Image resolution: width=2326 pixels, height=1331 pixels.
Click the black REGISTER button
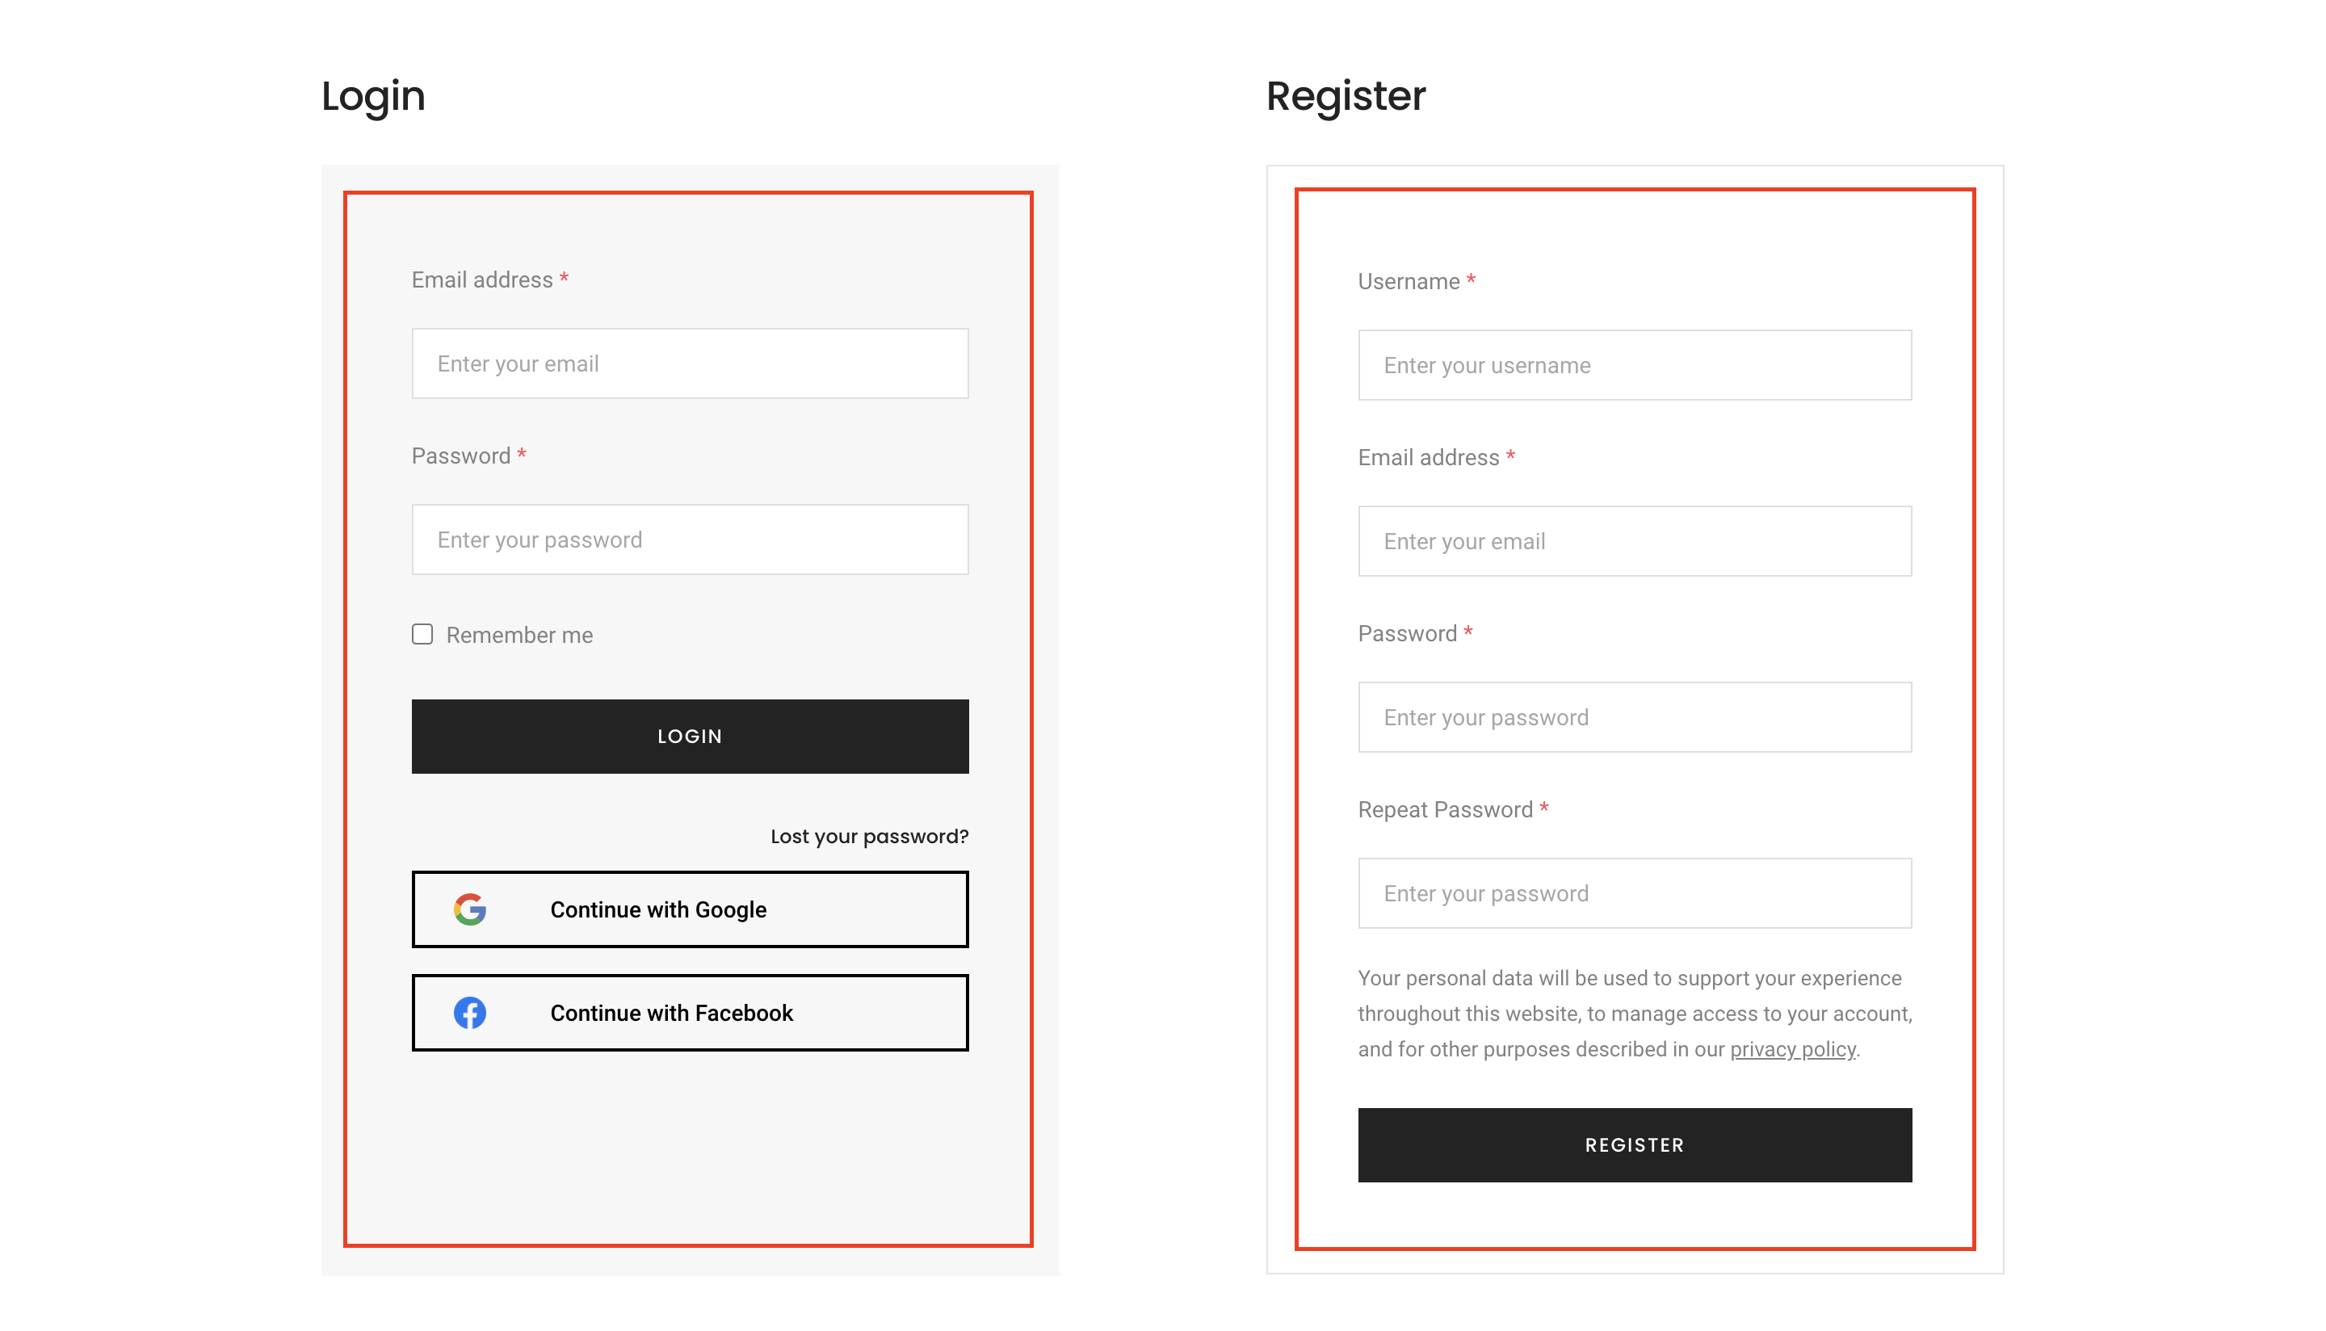(1634, 1144)
